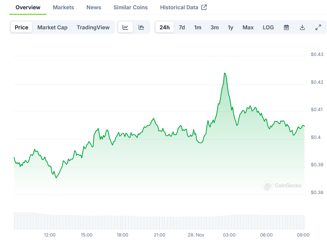Click the price peak on the chart
Screen dimensions: 327x245
click(x=225, y=73)
